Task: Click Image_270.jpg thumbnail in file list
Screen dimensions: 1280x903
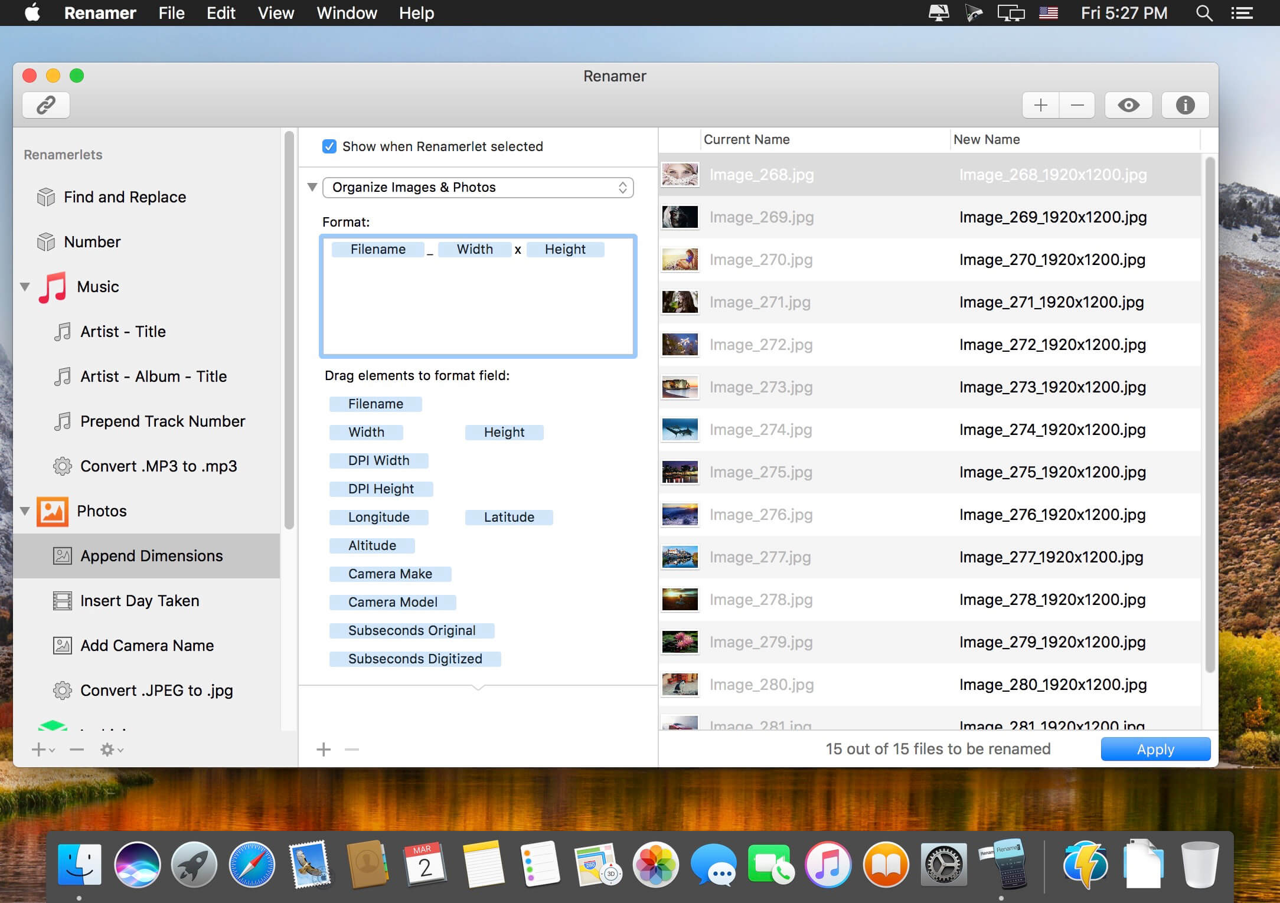Action: click(681, 258)
